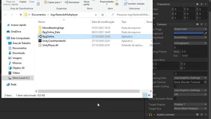Open the RpgOnline application file
211x119 pixels.
[x=48, y=37]
